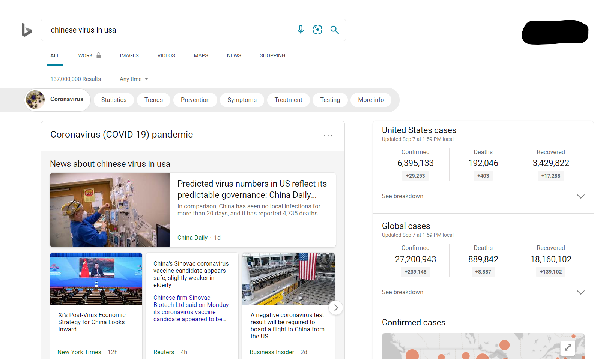Advance news carousel with right arrow
The height and width of the screenshot is (359, 594).
tap(336, 308)
